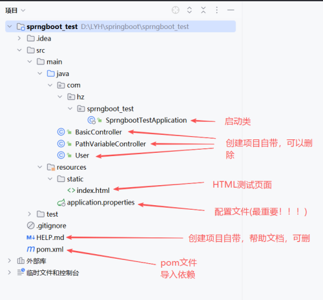
Task: Select pom.xml file
Action: (50, 249)
